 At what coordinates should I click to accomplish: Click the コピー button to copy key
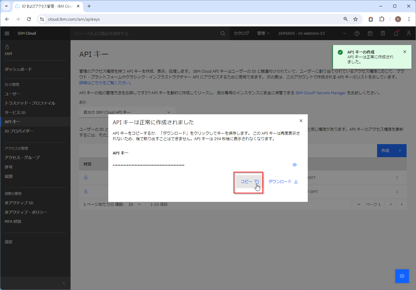pyautogui.click(x=249, y=181)
